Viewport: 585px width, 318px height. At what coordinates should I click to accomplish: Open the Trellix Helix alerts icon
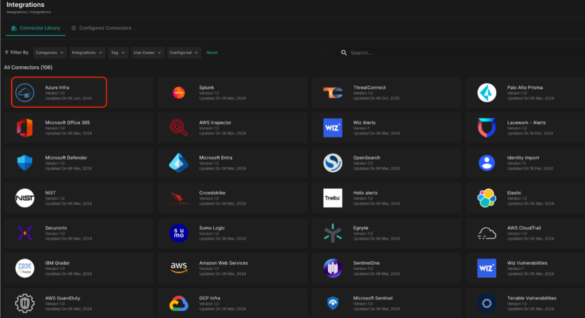(x=333, y=198)
